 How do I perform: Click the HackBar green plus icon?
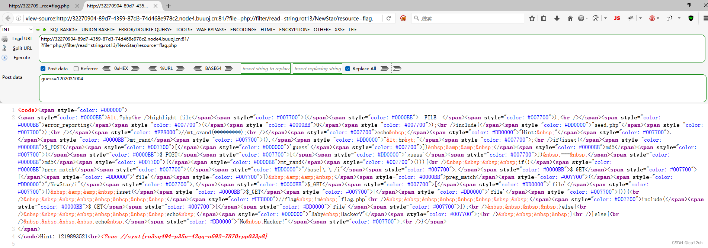44,29
